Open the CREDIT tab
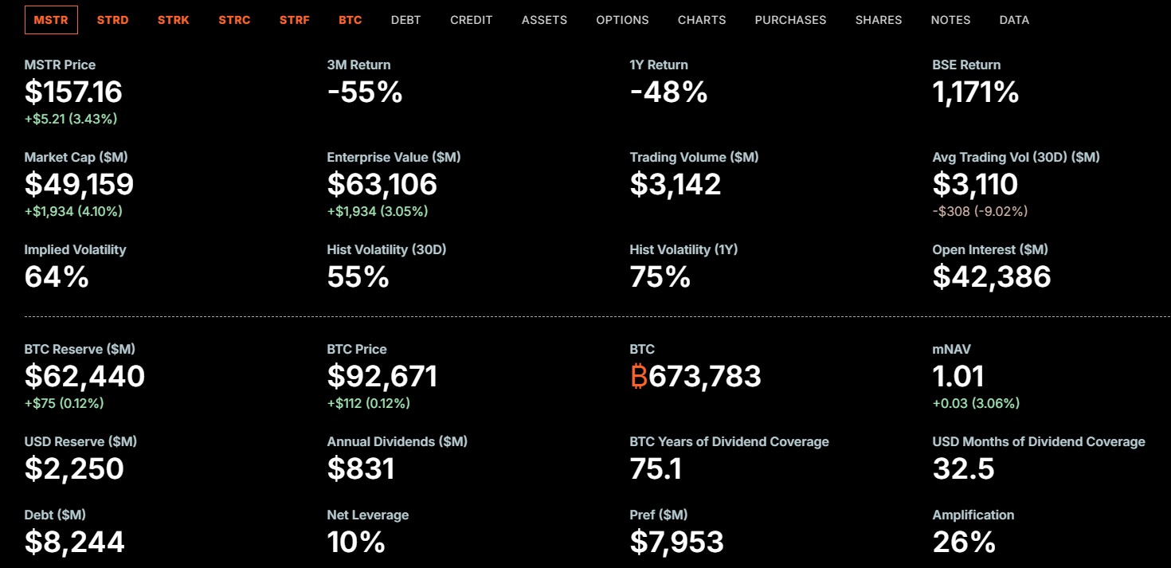 (472, 20)
